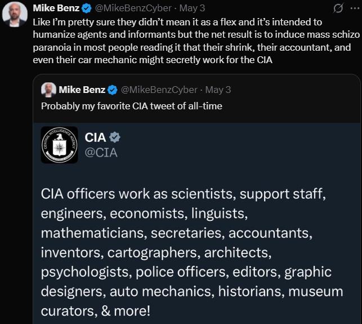
Task: Open the Grok icon beside the options menu
Action: point(338,8)
